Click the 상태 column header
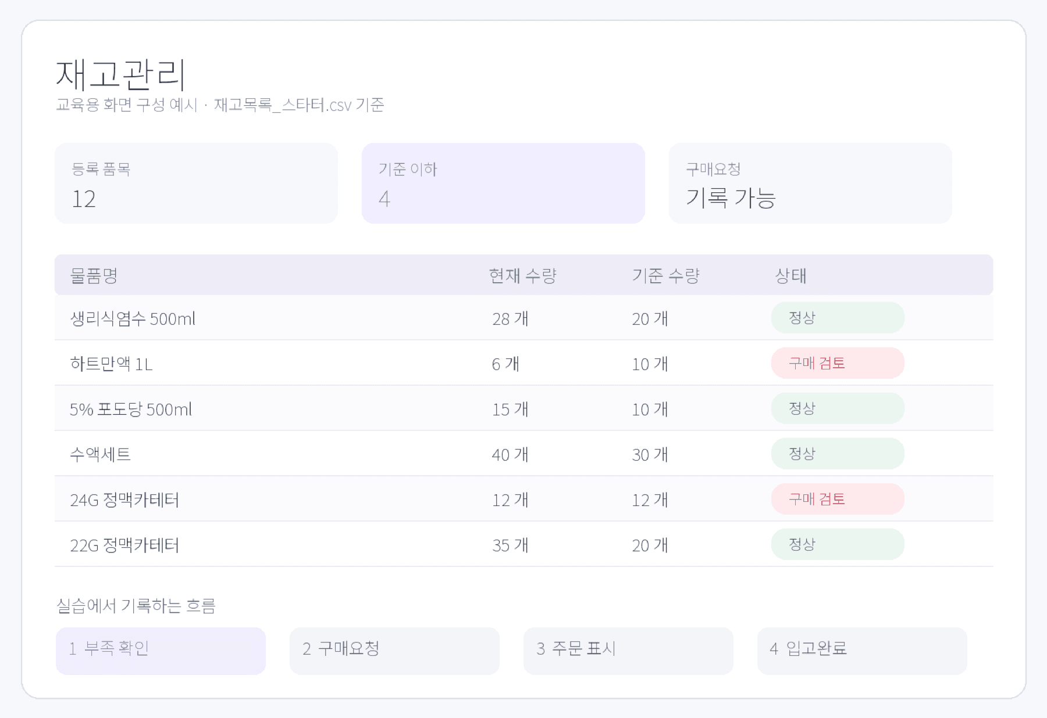1047x718 pixels. coord(790,275)
